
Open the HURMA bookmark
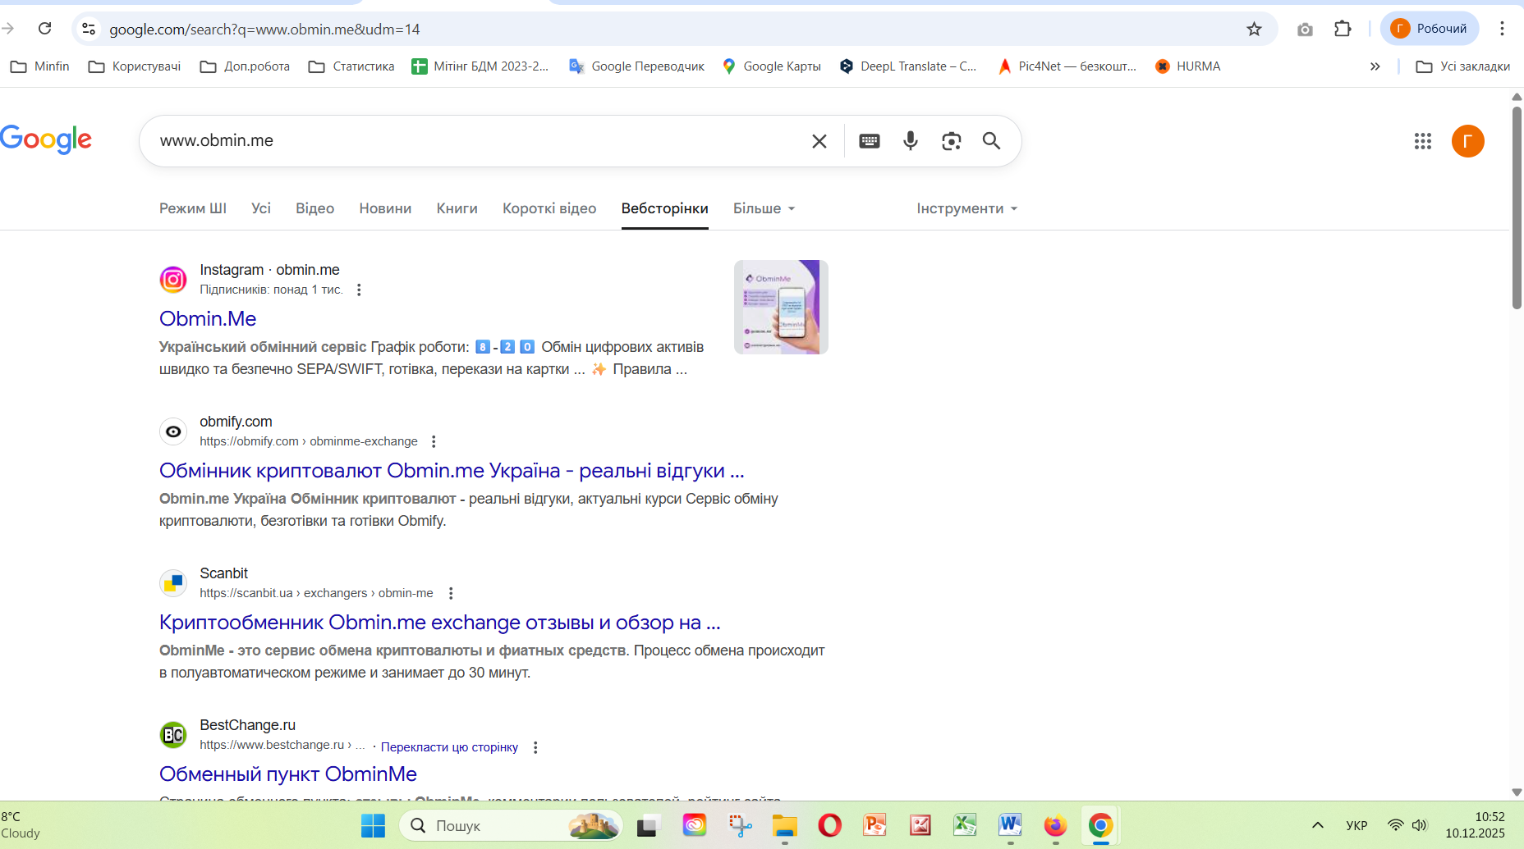pyautogui.click(x=1188, y=66)
